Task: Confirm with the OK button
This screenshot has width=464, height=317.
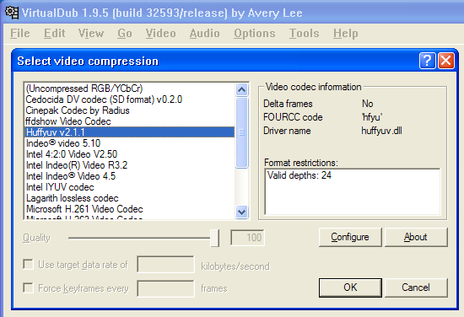Action: 350,287
